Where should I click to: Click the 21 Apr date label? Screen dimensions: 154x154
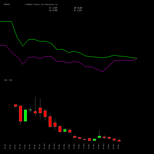tap(10, 147)
